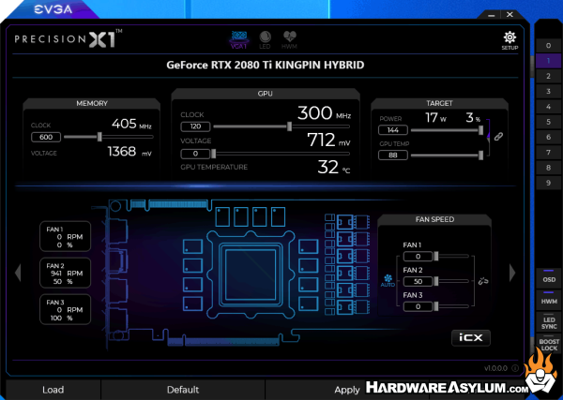Select profile slot 9

coord(548,183)
